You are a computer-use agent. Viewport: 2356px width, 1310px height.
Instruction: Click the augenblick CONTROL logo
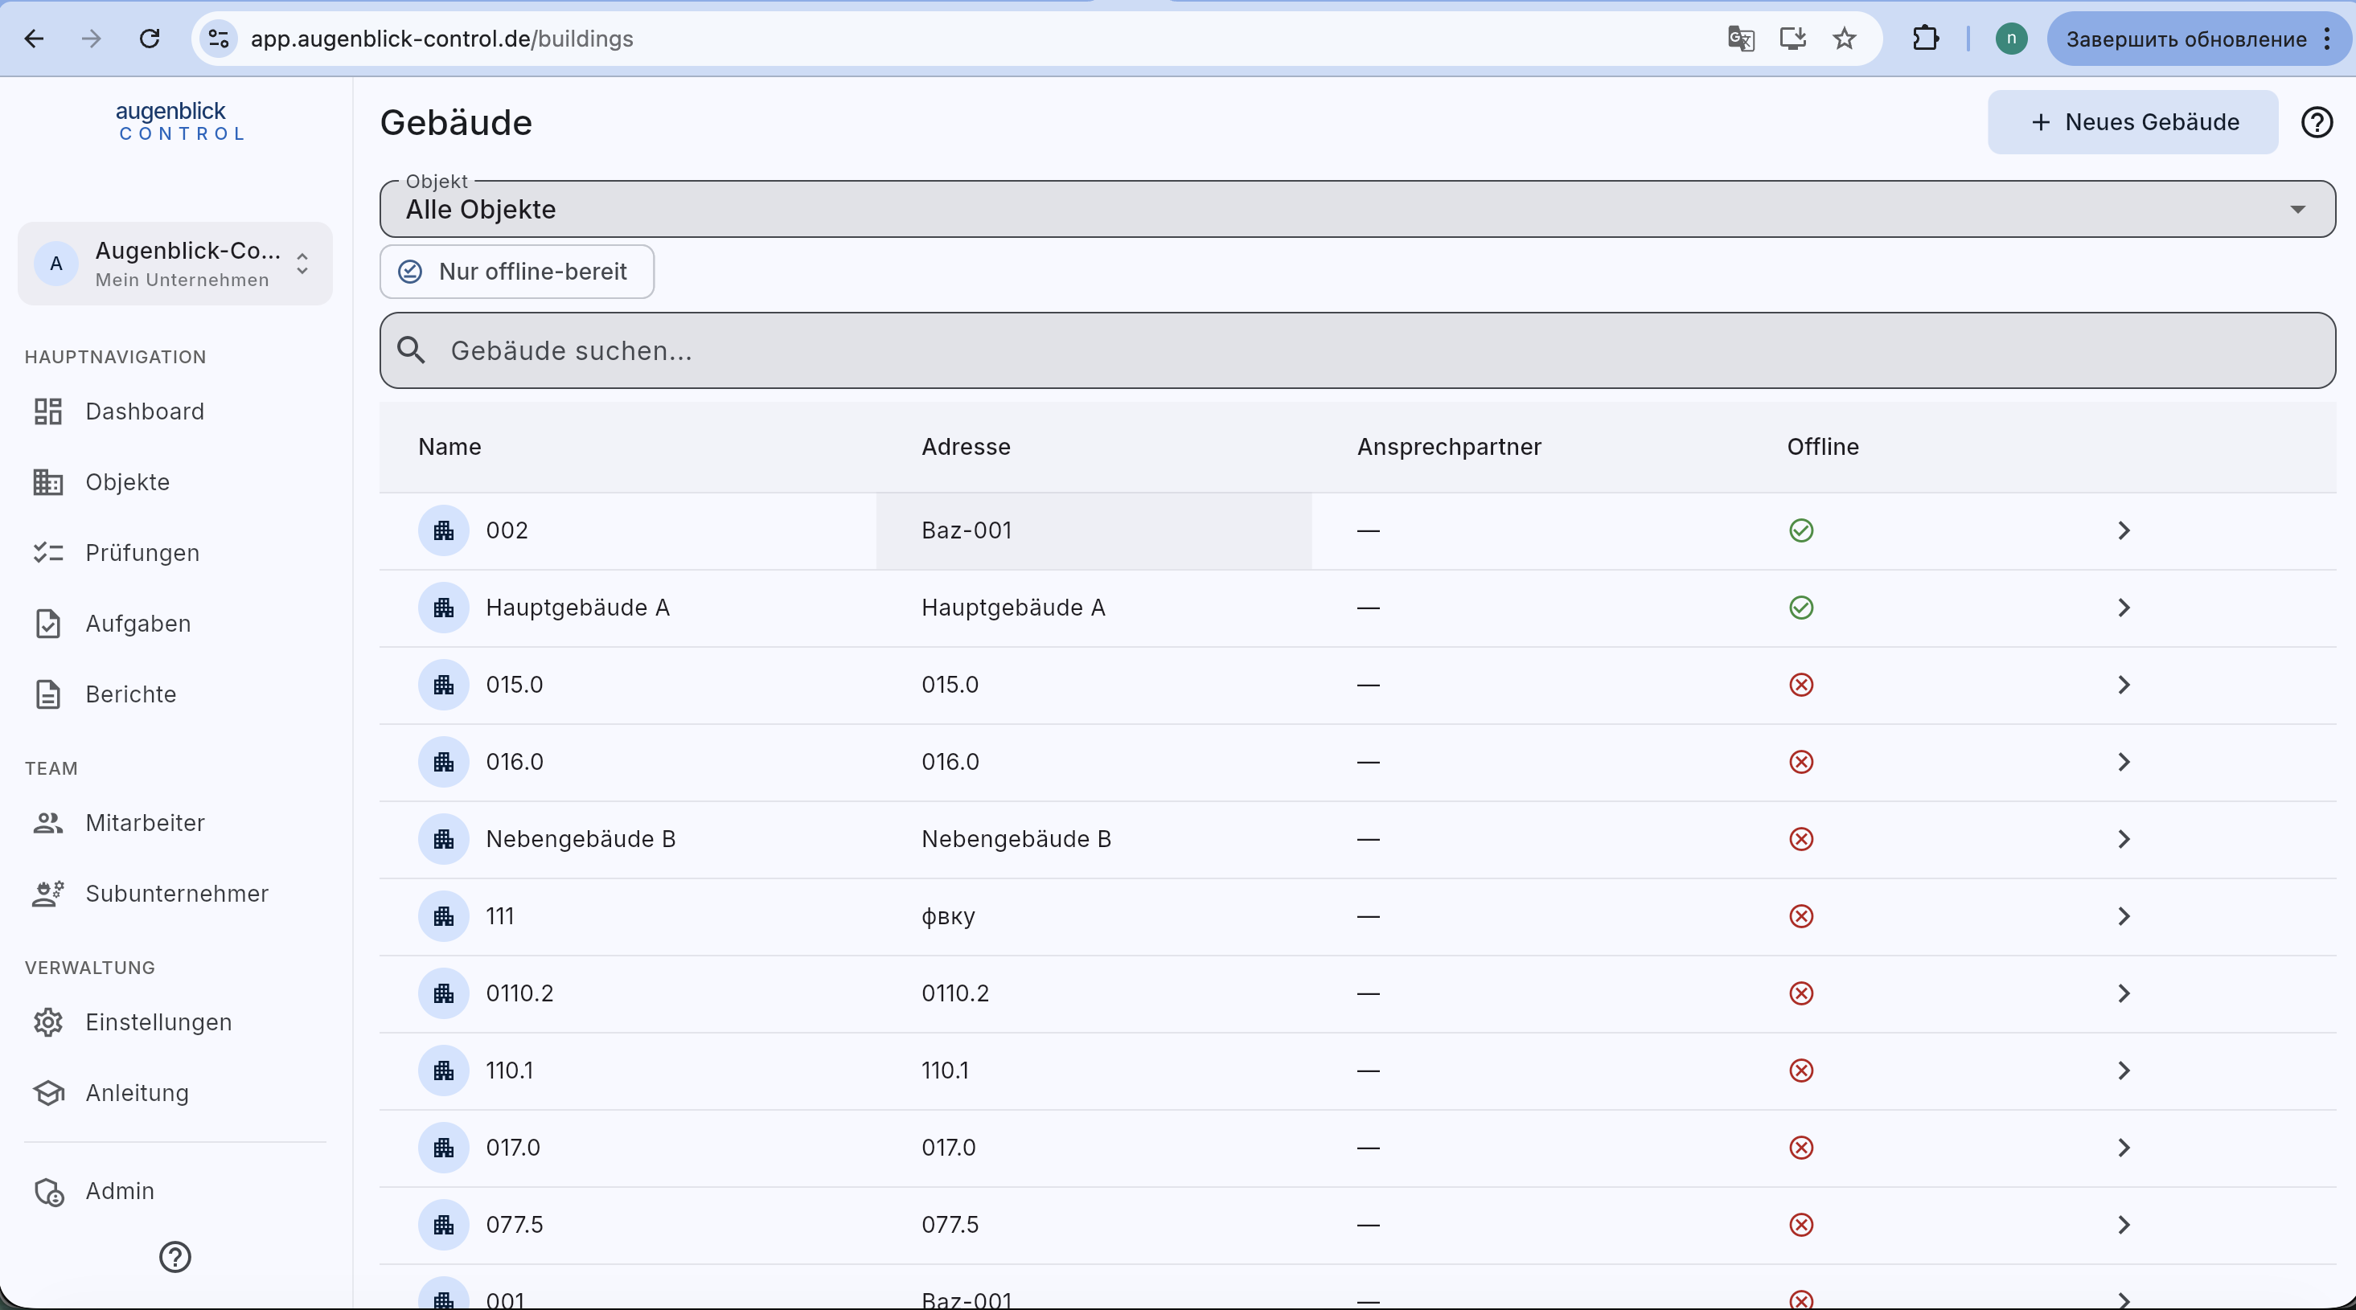coord(181,121)
